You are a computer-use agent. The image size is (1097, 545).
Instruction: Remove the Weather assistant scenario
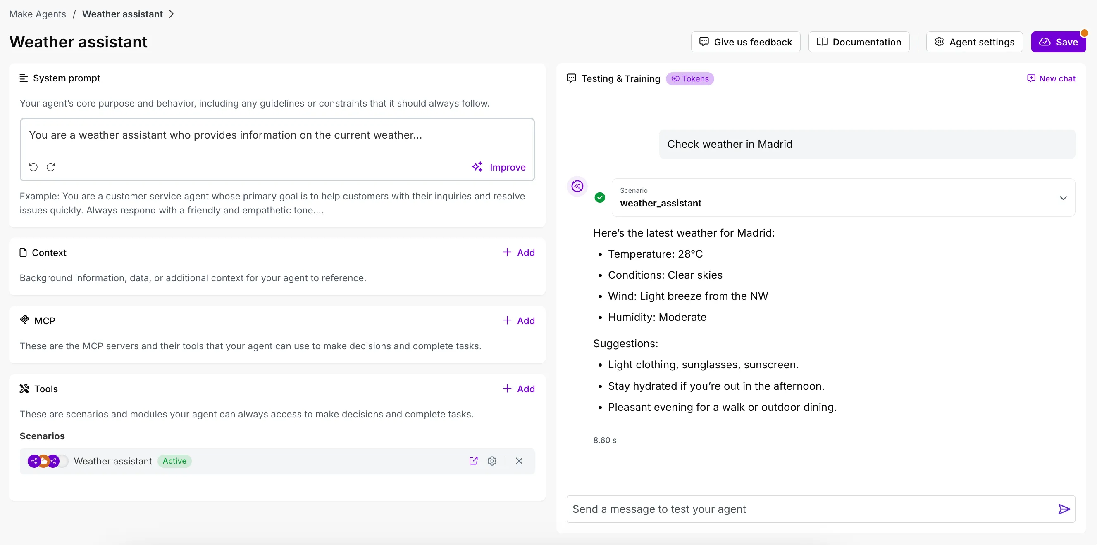pos(519,461)
